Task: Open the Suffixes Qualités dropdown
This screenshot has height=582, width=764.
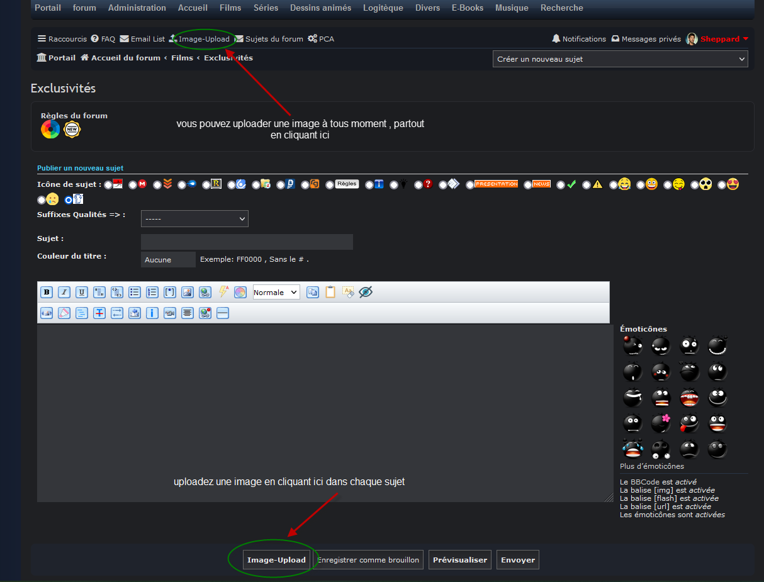Action: pos(194,218)
